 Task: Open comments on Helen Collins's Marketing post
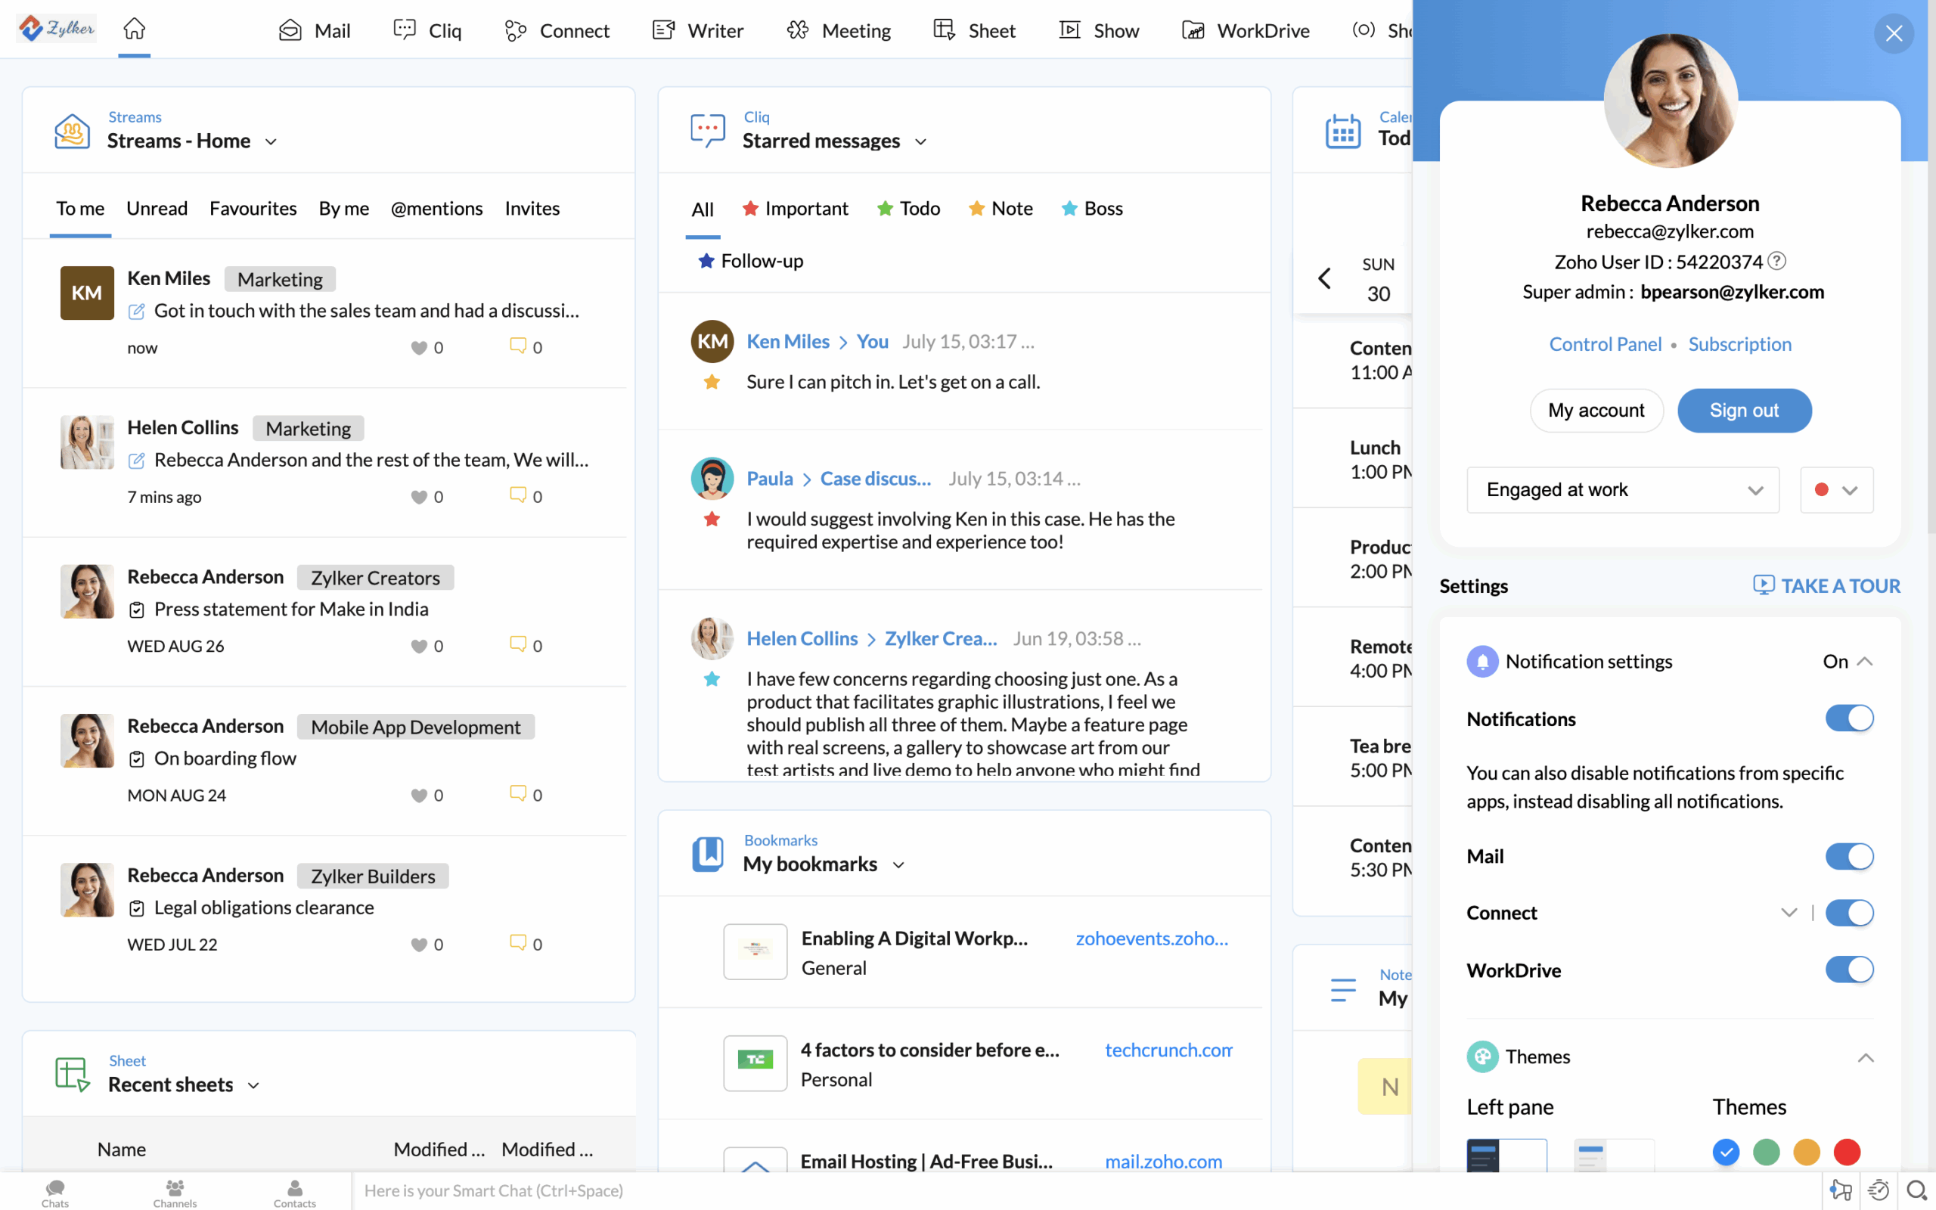517,495
